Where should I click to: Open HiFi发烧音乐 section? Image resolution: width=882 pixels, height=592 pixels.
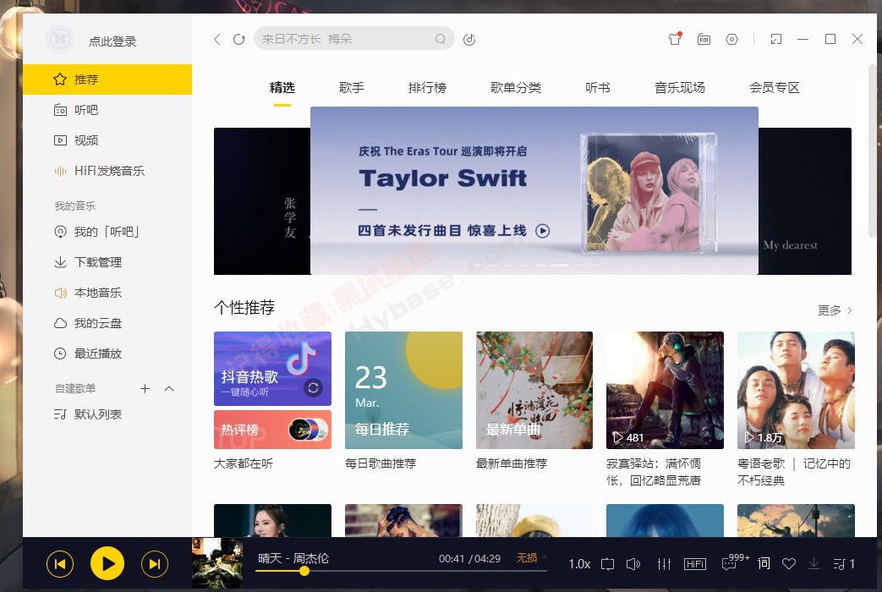click(107, 171)
